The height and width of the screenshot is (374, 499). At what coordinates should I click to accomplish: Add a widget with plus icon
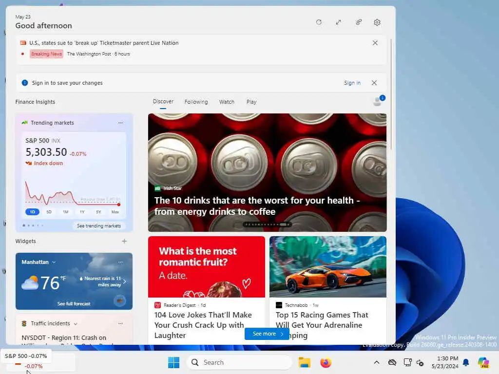pos(124,241)
